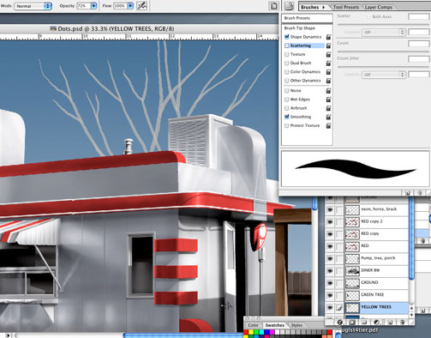Open the Opacity slider popup arrow
431x338 pixels.
pyautogui.click(x=93, y=6)
